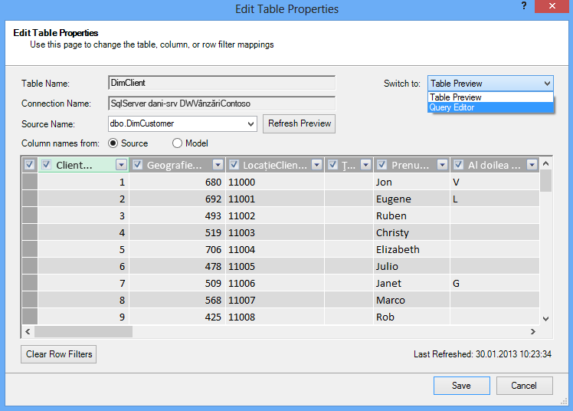573x411 pixels.
Task: Uncheck the T... column checkbox
Action: coord(332,165)
